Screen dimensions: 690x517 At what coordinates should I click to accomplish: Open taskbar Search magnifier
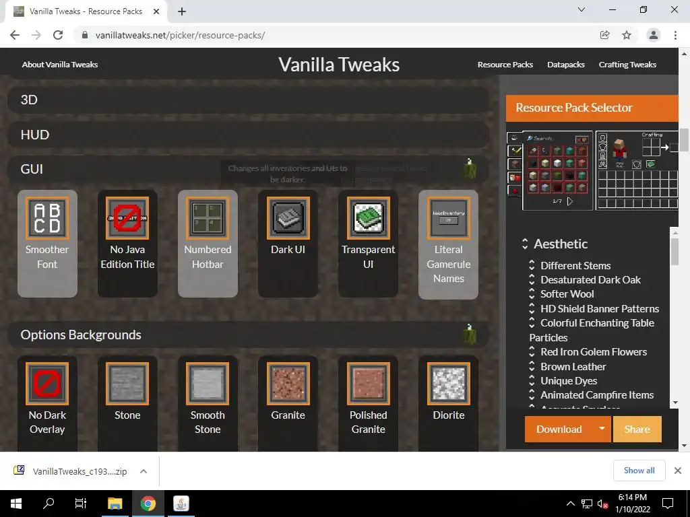(49, 504)
